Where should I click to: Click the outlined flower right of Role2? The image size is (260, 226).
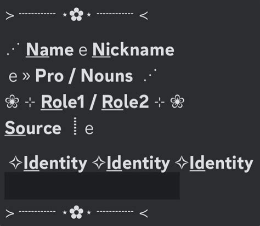point(177,101)
